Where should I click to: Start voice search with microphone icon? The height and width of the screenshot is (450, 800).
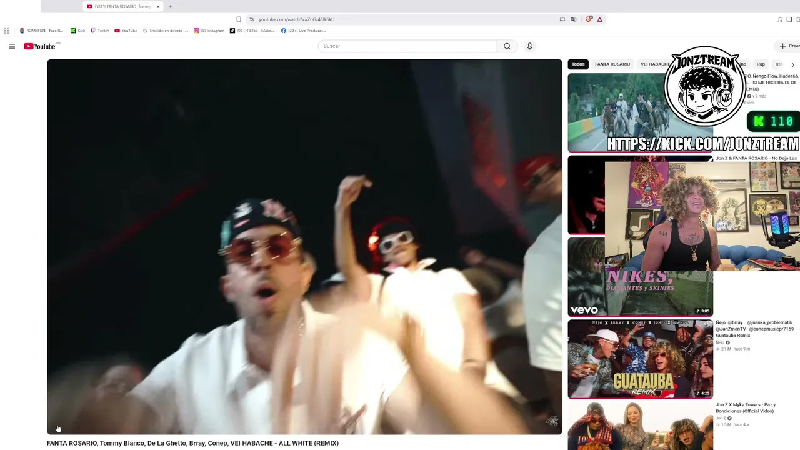pyautogui.click(x=529, y=46)
